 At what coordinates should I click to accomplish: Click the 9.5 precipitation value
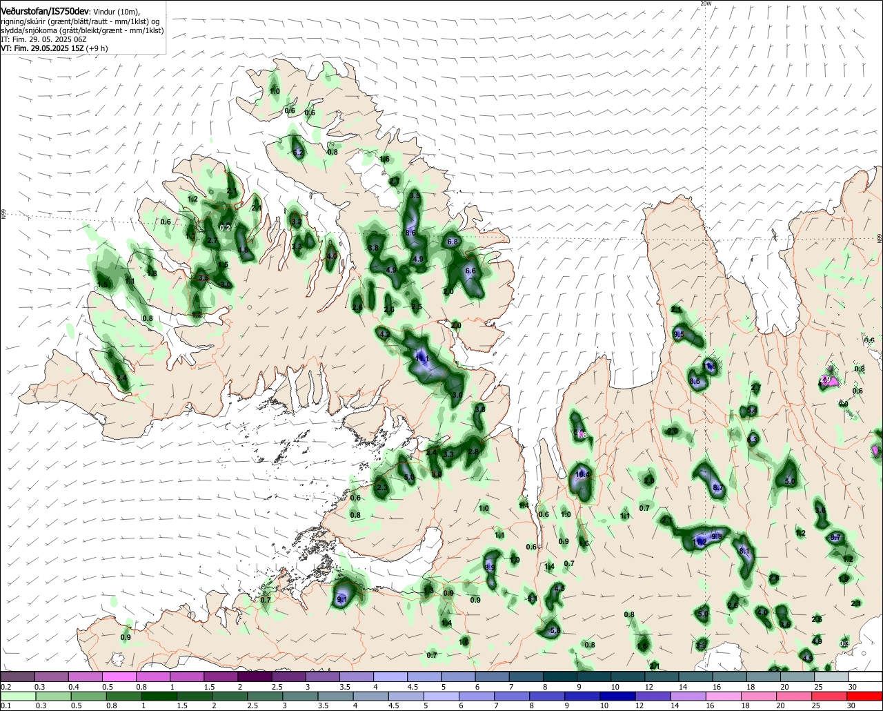[x=678, y=334]
